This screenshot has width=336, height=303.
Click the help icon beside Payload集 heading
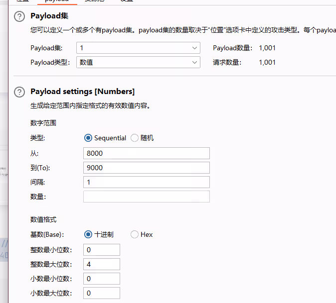tap(19, 17)
